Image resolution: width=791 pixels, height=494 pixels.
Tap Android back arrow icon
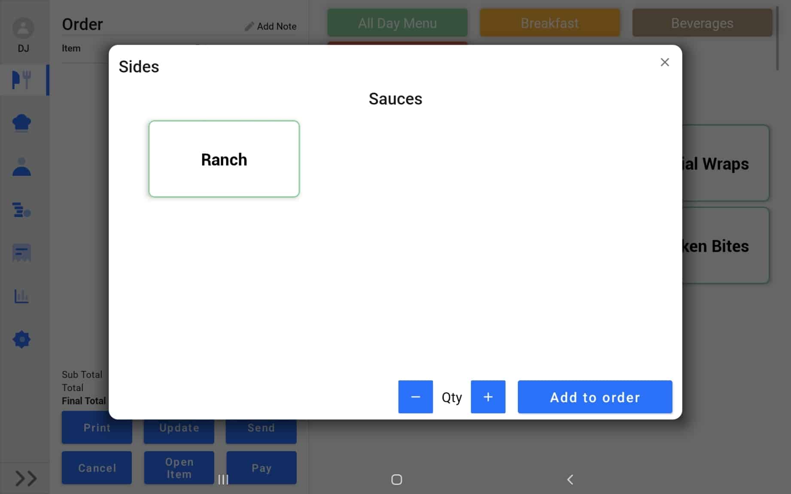tap(570, 479)
